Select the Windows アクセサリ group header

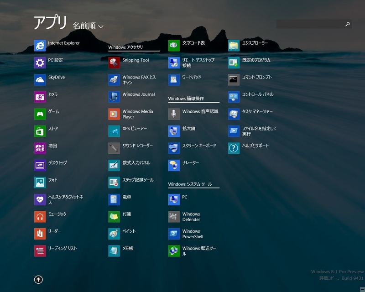134,47
